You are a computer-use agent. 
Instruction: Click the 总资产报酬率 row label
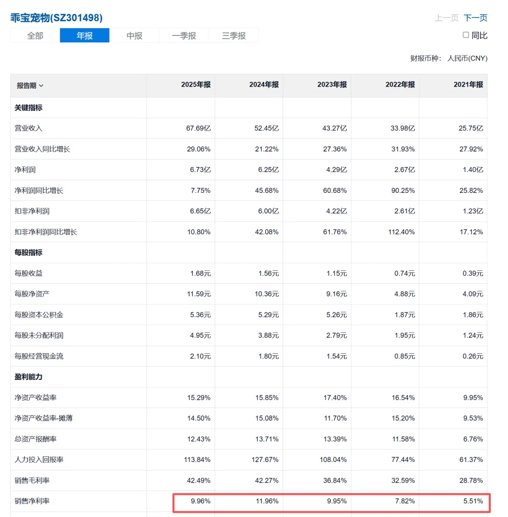pyautogui.click(x=35, y=439)
